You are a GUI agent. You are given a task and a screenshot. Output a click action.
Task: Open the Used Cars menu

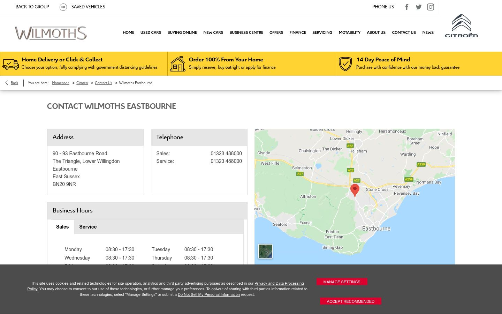pyautogui.click(x=151, y=32)
